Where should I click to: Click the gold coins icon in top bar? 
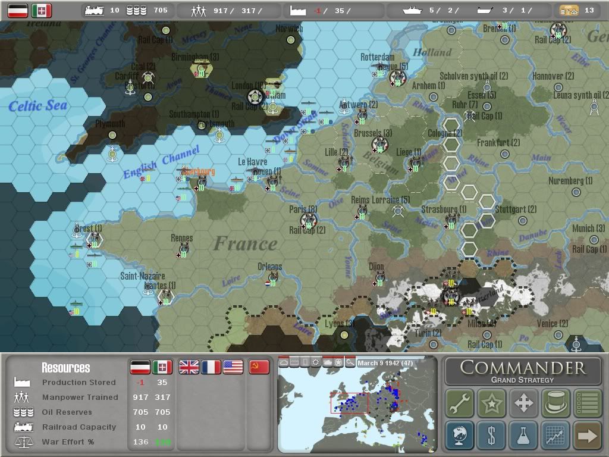569,11
